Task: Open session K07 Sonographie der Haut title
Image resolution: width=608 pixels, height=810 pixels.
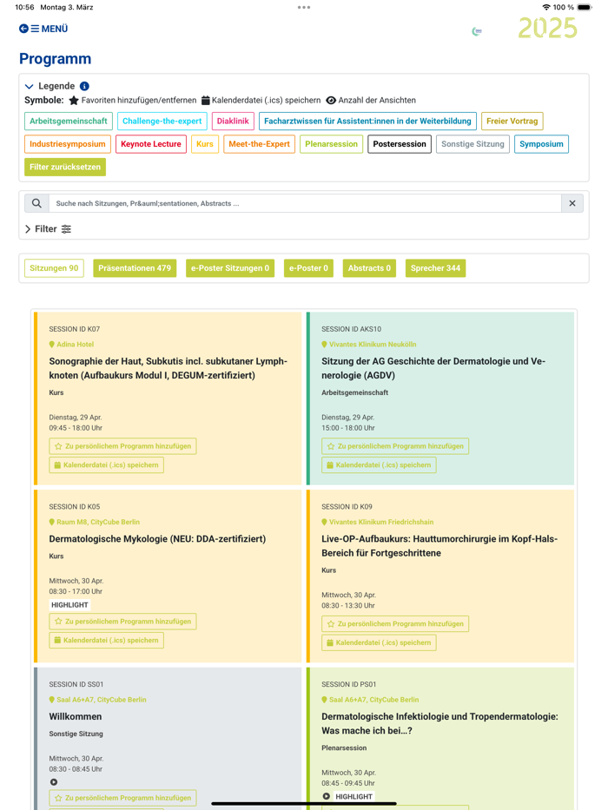Action: [x=168, y=368]
